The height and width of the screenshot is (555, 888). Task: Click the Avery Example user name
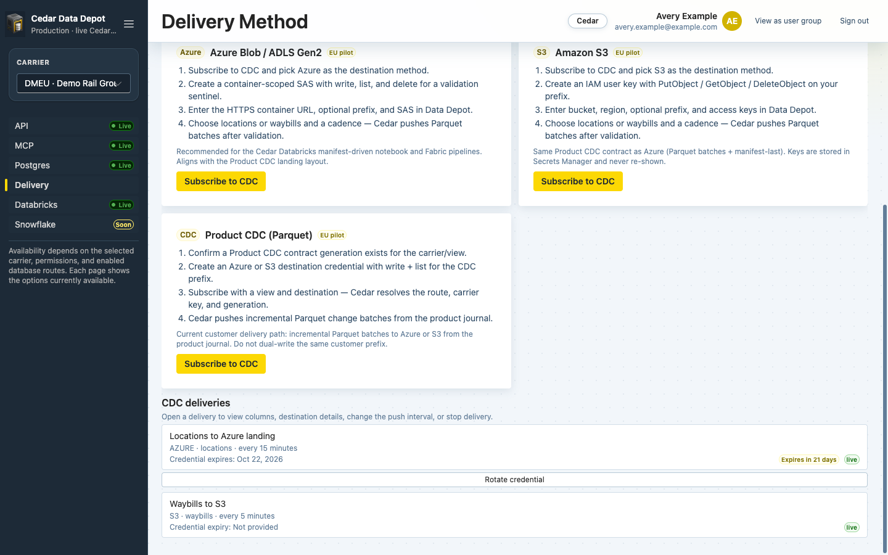tap(686, 16)
